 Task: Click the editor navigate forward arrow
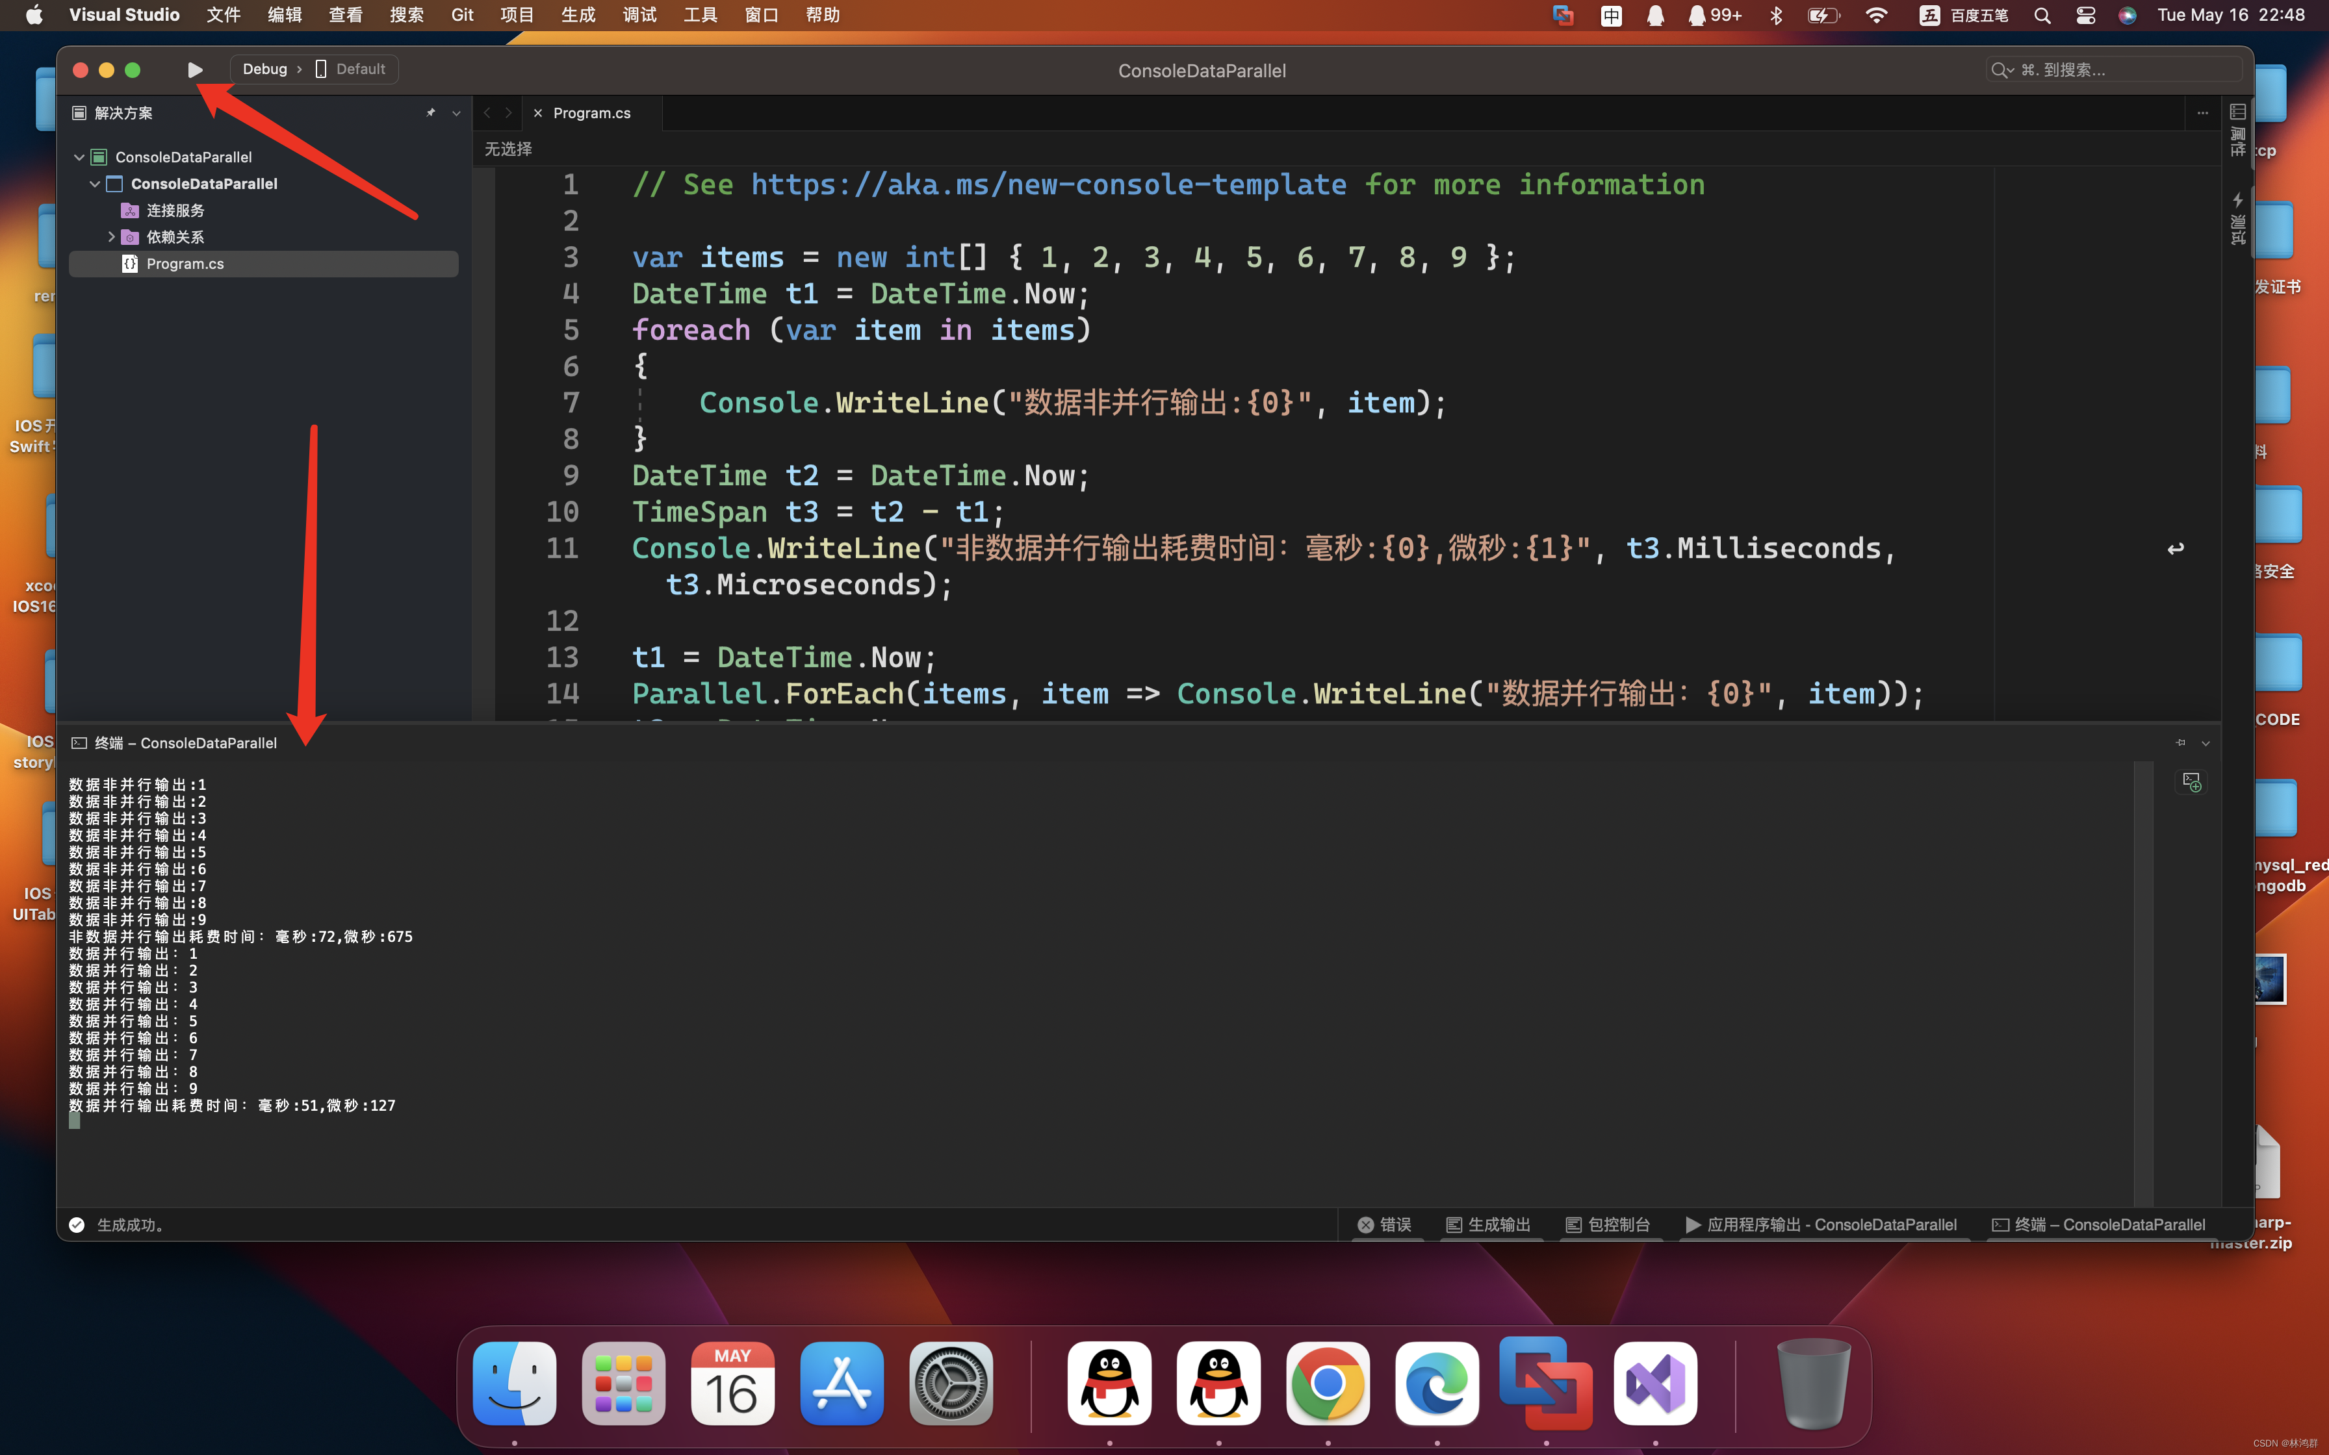point(509,112)
